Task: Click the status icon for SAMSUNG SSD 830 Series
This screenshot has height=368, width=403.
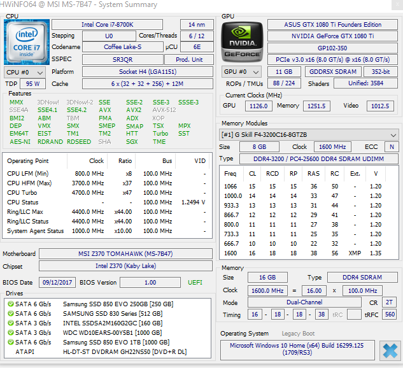Action: (x=11, y=313)
